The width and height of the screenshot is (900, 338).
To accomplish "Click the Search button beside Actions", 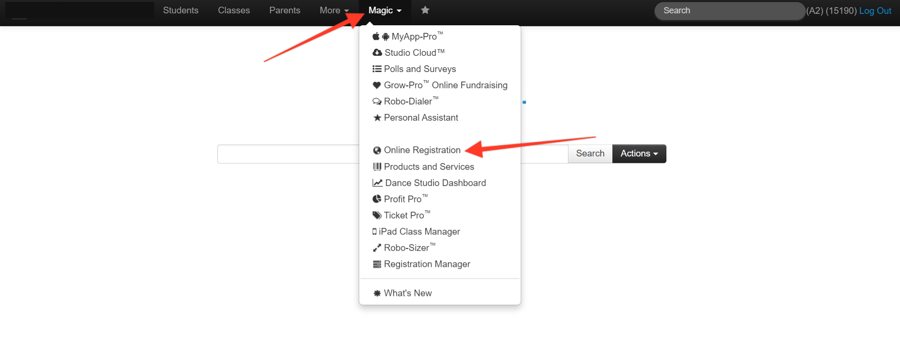I will pos(590,154).
